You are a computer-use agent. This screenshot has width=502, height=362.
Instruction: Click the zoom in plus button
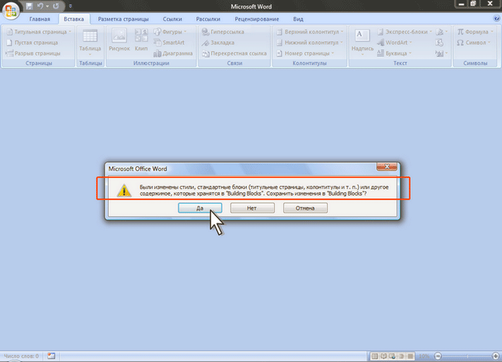pyautogui.click(x=496, y=356)
